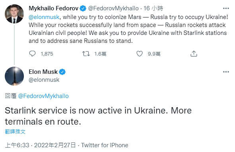Open Elon Musk's rocket profile picture
The image size is (235, 152).
(x=14, y=76)
